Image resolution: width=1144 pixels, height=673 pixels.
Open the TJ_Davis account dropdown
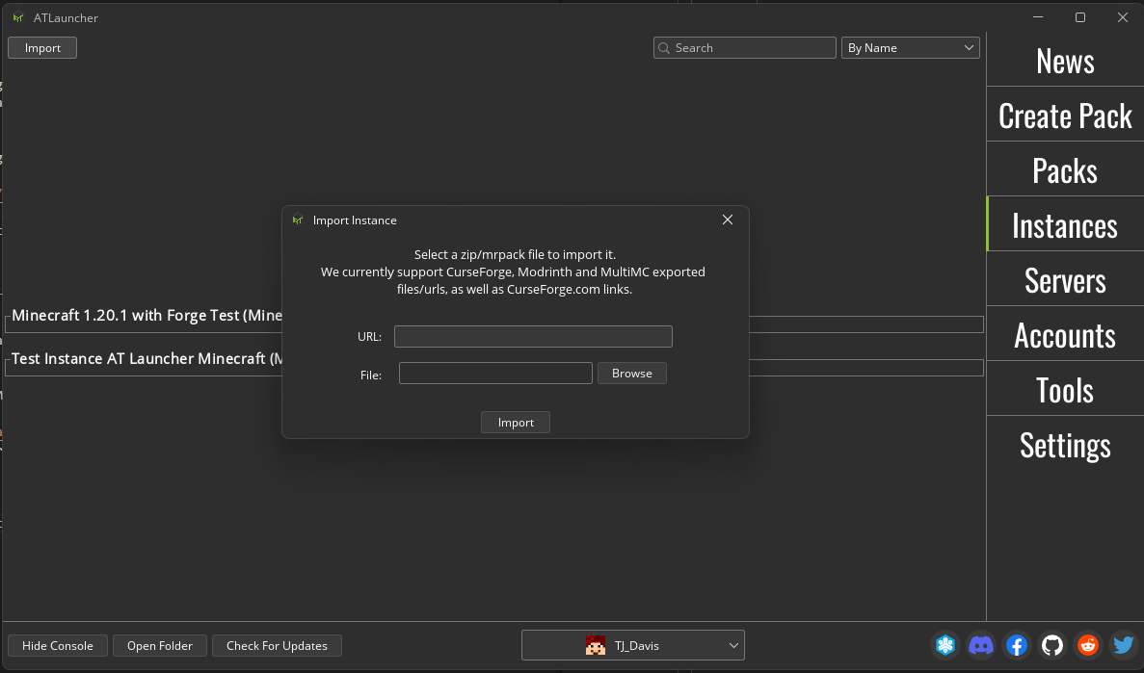pyautogui.click(x=632, y=645)
